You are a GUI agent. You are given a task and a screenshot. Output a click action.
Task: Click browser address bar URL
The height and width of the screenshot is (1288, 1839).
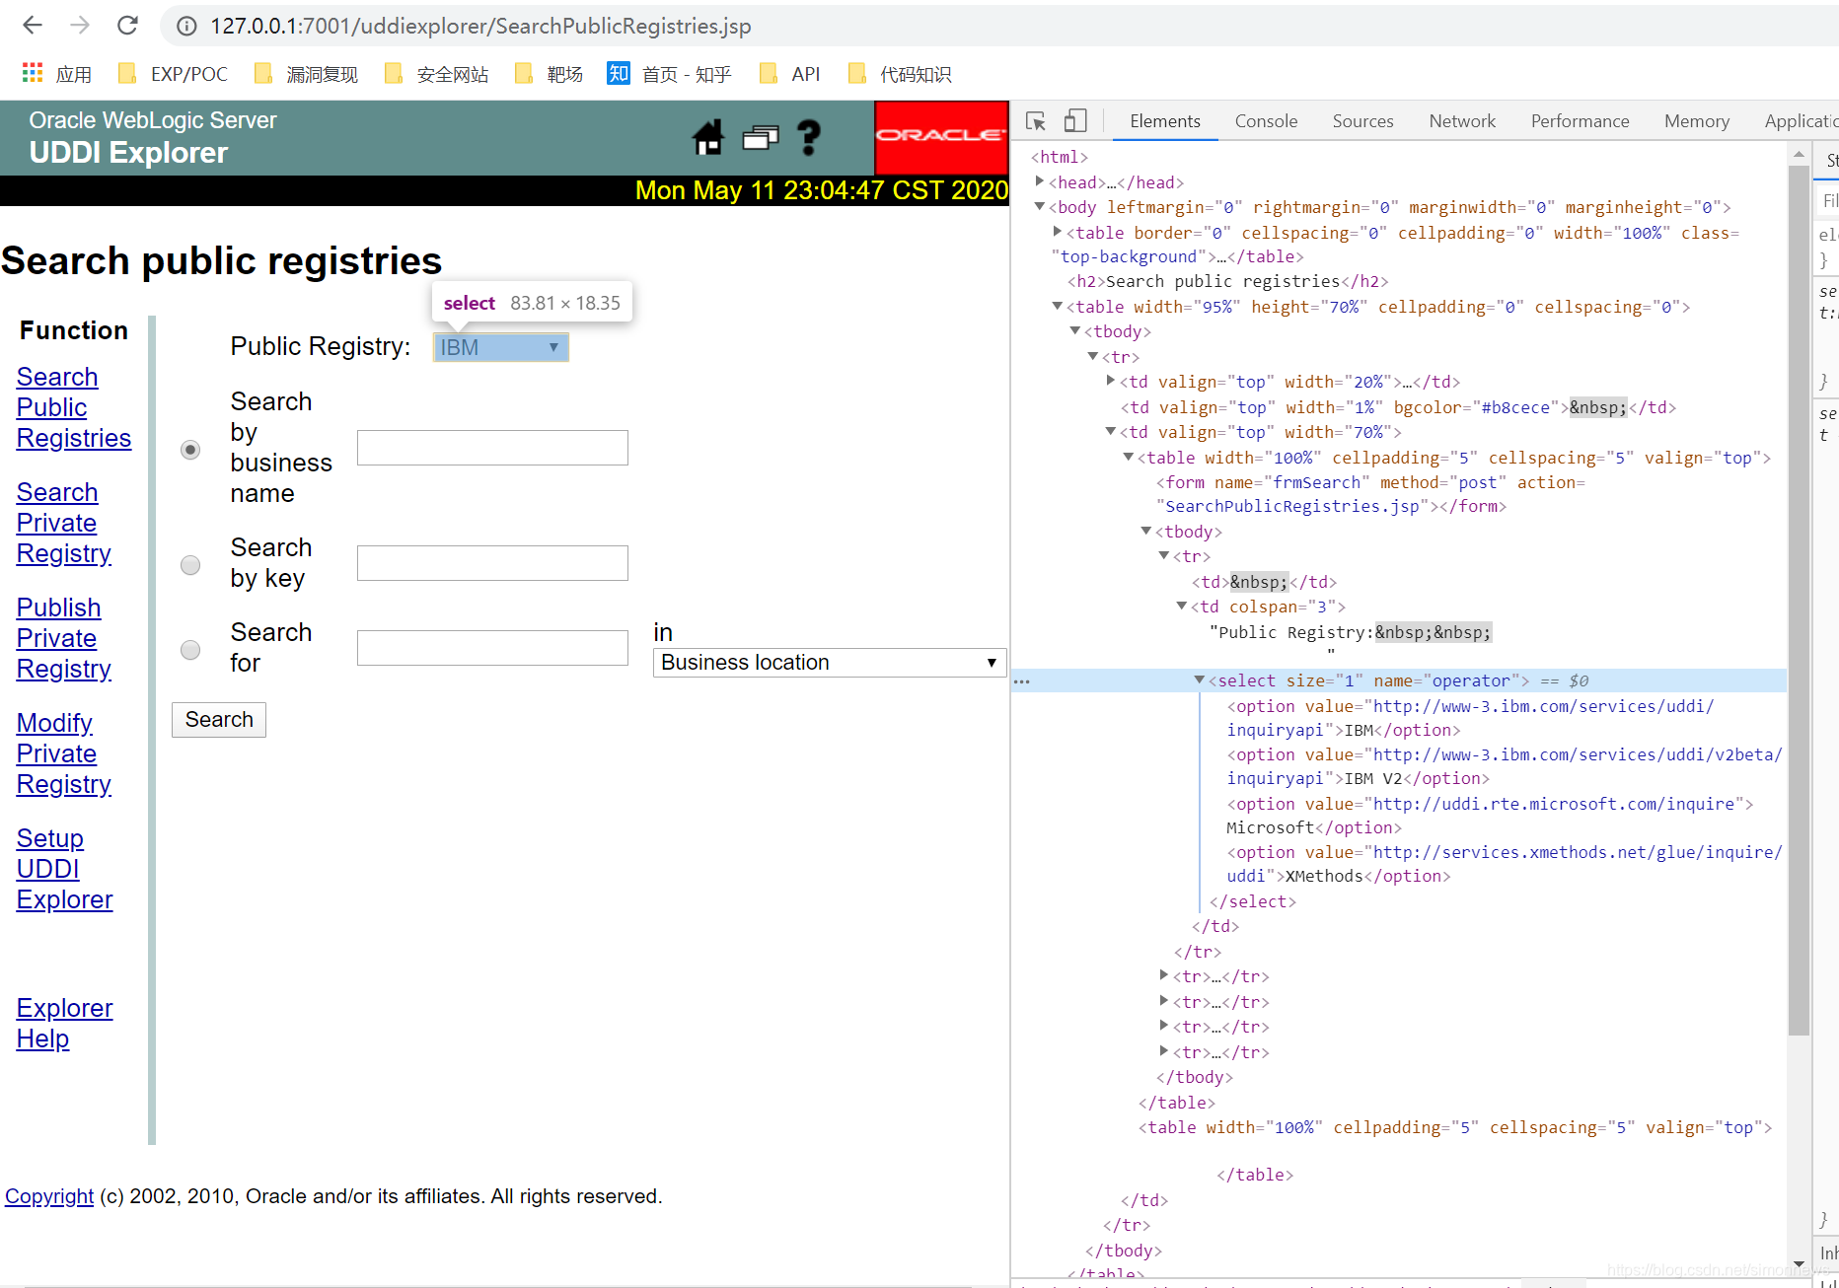480,27
